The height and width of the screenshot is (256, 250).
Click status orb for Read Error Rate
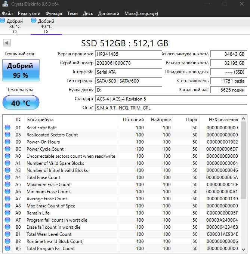pos(7,127)
